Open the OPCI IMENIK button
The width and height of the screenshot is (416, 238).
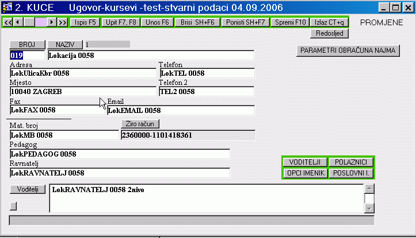tap(305, 173)
